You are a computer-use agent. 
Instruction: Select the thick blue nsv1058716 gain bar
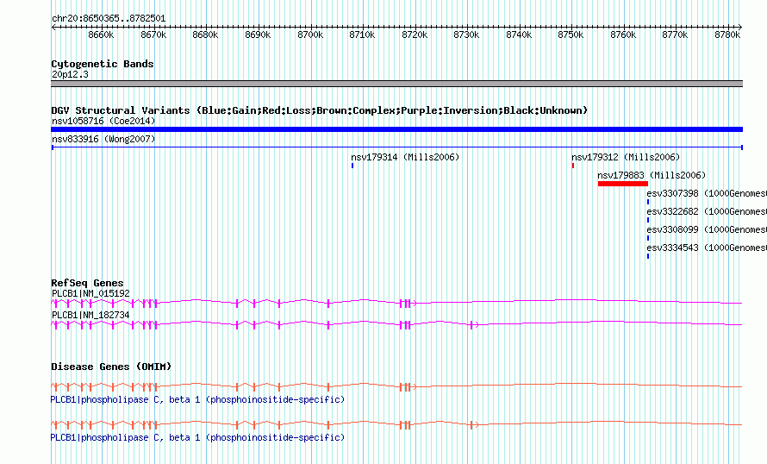coord(396,129)
